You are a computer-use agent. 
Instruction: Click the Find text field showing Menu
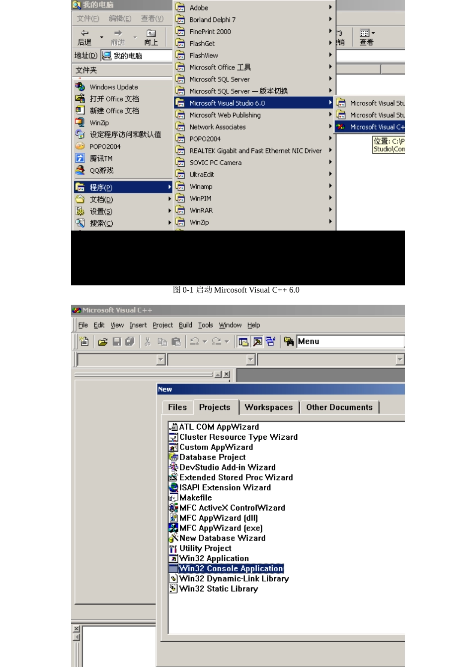click(350, 341)
